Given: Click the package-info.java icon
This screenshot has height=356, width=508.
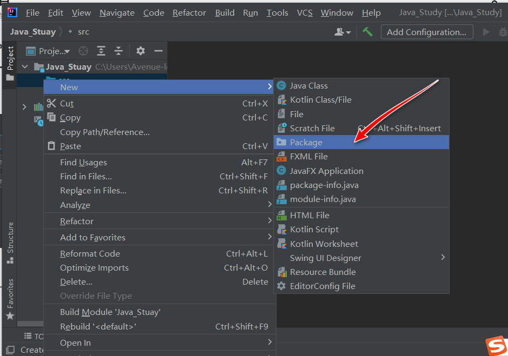Looking at the screenshot, I should click(281, 185).
